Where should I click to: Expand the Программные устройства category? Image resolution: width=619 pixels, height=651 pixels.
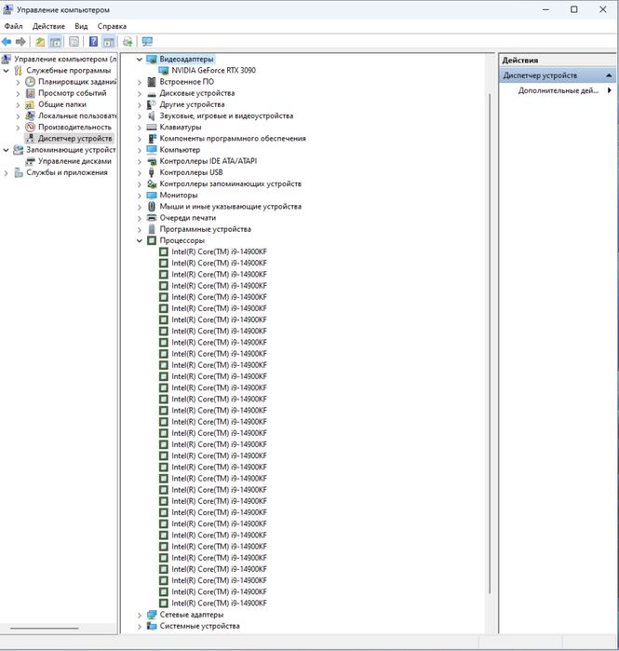140,230
